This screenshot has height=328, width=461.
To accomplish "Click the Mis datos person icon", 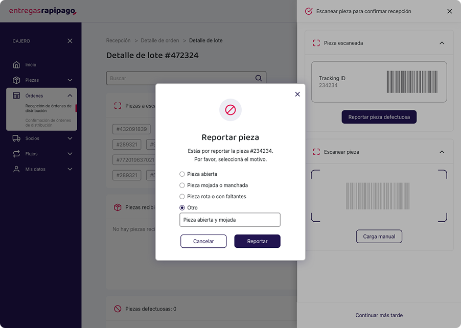I will click(x=16, y=169).
